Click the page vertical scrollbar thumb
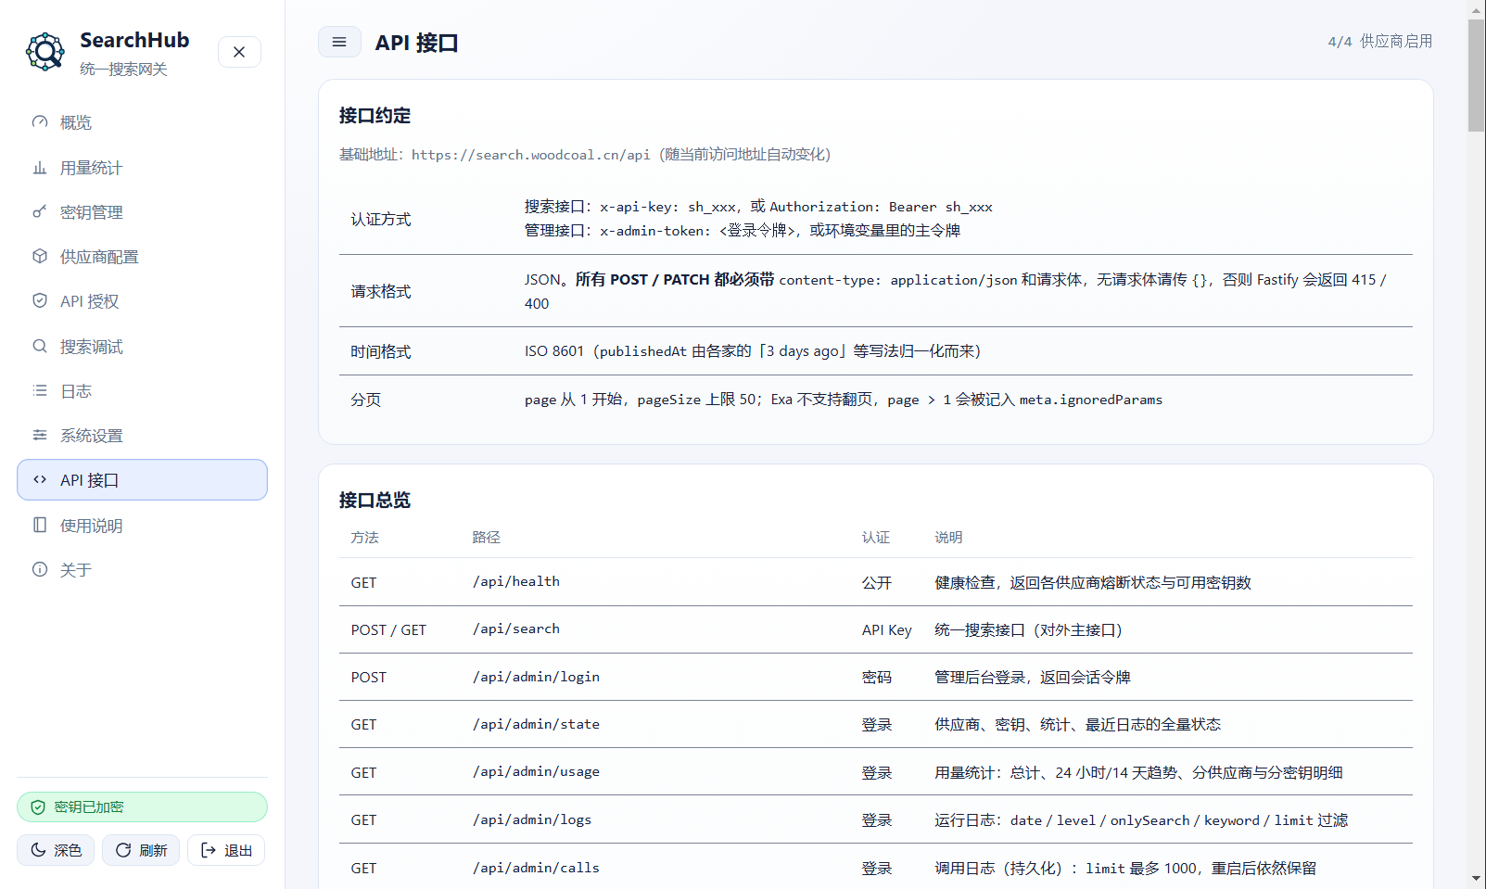This screenshot has height=889, width=1486. pyautogui.click(x=1477, y=76)
